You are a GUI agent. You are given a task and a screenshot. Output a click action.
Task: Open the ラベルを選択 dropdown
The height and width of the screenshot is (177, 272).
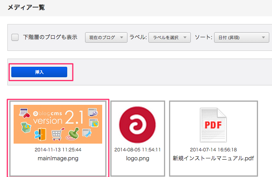point(169,37)
